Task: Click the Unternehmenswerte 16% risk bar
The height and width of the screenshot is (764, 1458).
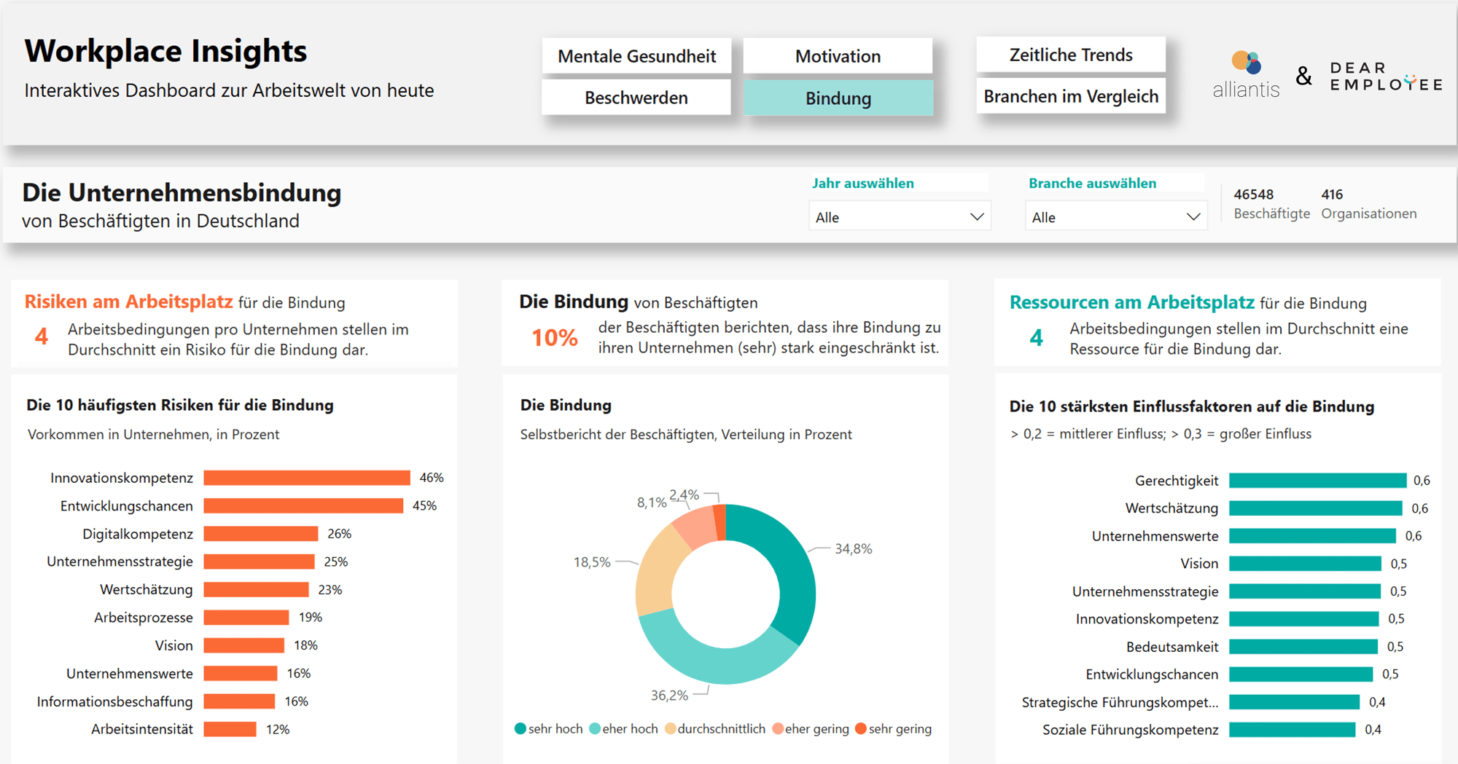Action: 241,674
